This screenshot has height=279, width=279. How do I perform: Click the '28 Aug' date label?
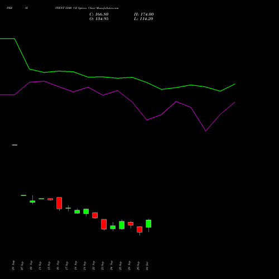click(13, 266)
